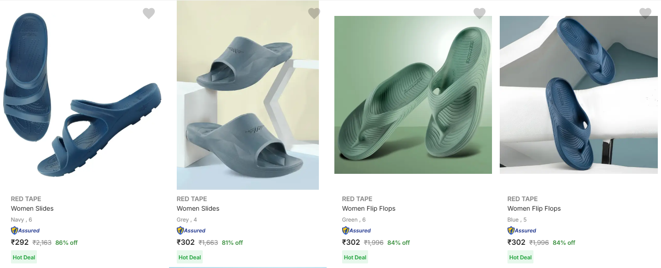
Task: Open the blue Women Flip Flops title
Action: [534, 208]
